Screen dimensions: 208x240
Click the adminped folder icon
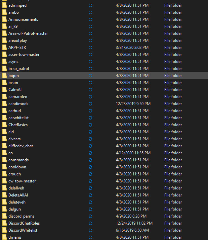[x=4, y=5]
